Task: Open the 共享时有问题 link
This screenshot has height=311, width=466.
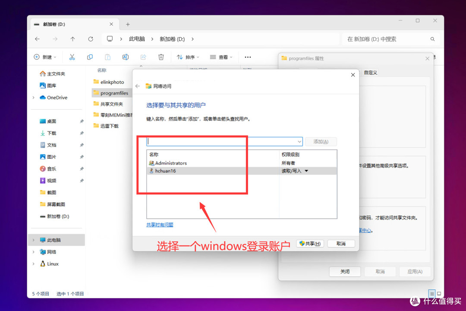Action: click(160, 225)
